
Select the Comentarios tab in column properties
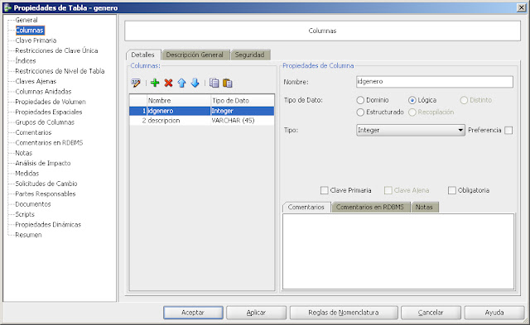(x=306, y=208)
